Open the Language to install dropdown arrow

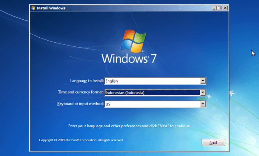coord(203,81)
